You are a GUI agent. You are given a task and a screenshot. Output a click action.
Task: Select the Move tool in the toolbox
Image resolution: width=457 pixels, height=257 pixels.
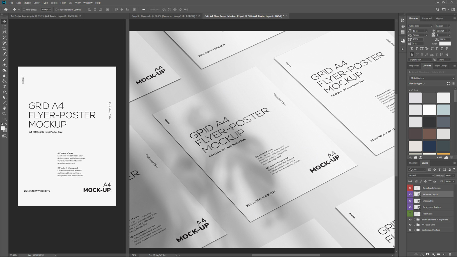[4, 21]
